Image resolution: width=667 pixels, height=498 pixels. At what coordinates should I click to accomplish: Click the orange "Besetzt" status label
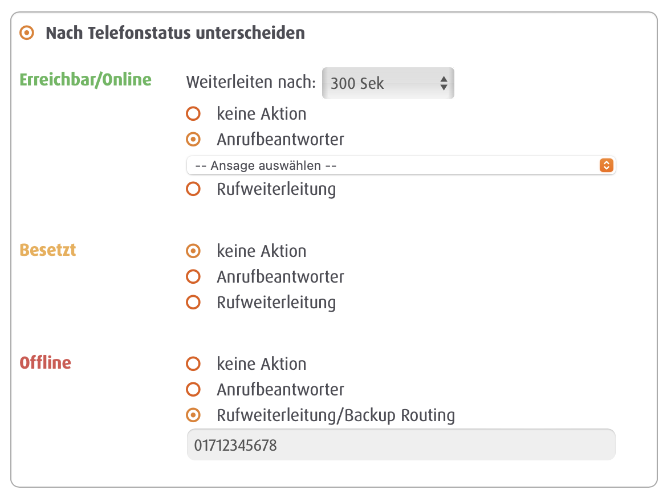click(x=48, y=250)
